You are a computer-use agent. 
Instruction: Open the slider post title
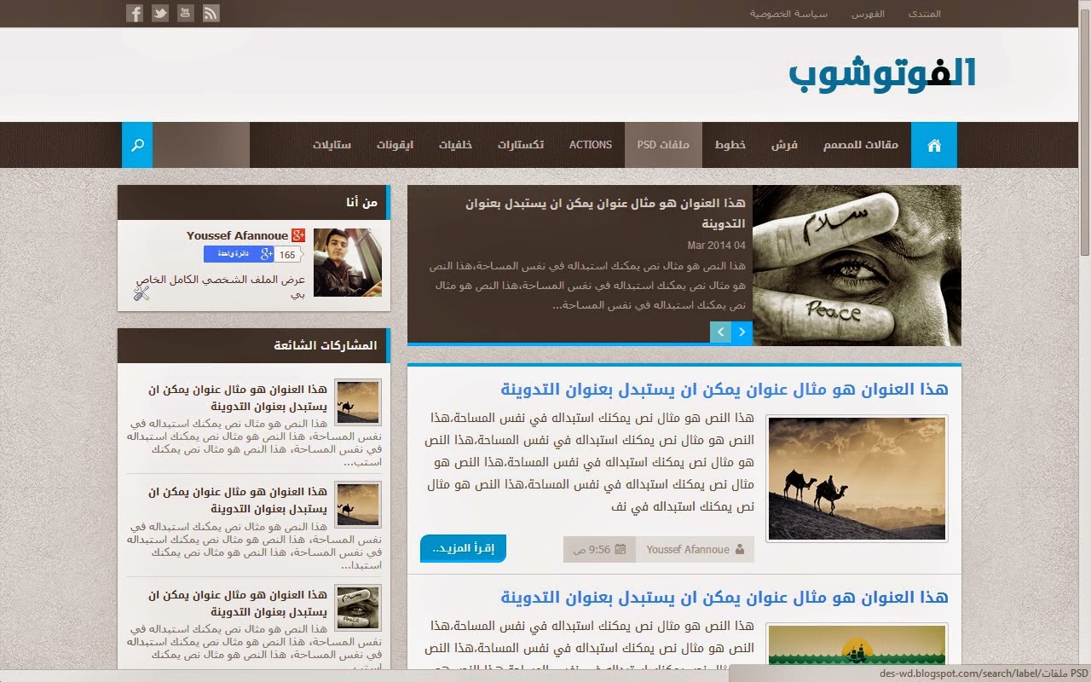click(605, 213)
